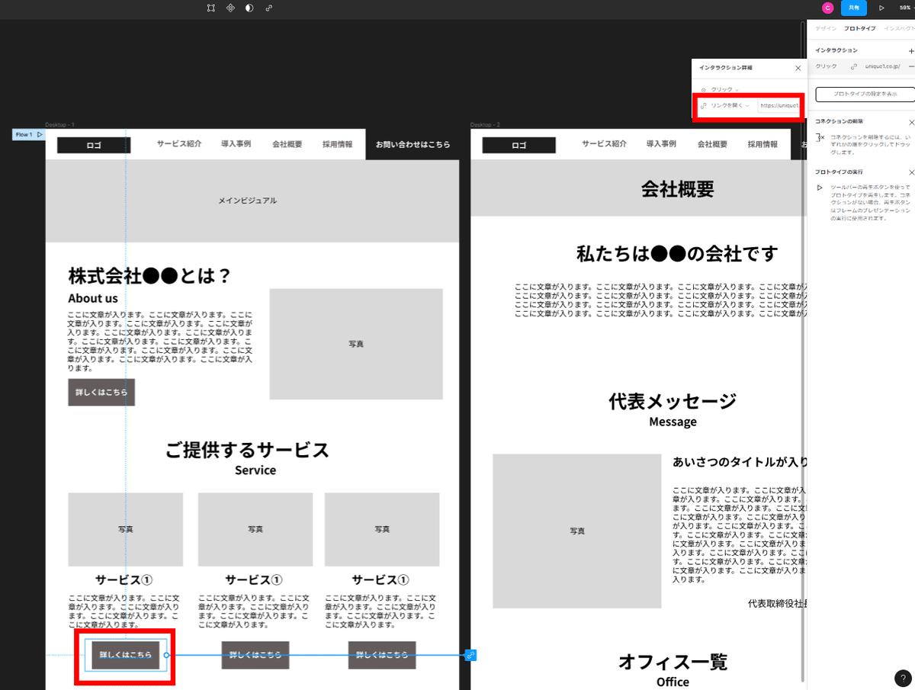Click the Office subheading
The height and width of the screenshot is (690, 915).
point(673,682)
